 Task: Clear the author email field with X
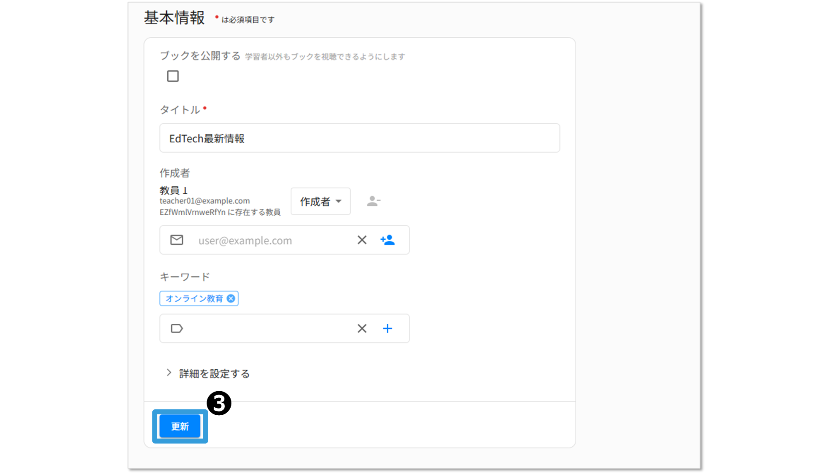(x=362, y=240)
